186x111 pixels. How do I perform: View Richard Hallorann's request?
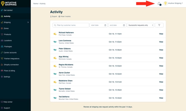point(161,34)
